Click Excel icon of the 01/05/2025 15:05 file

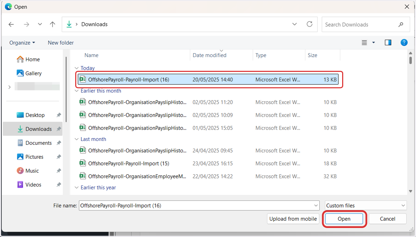coord(83,128)
